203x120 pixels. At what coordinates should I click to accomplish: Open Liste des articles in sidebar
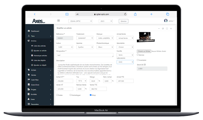tap(39, 46)
